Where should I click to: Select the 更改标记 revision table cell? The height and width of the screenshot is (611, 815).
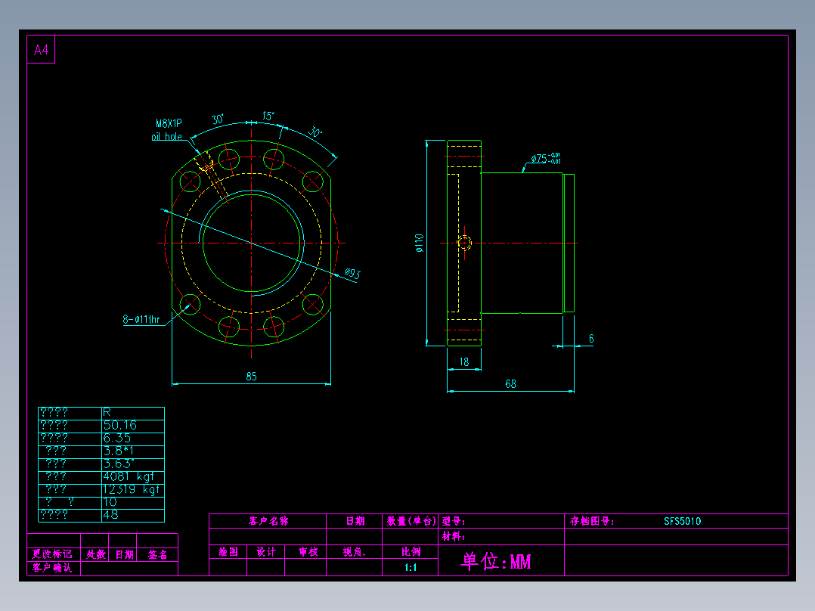[52, 554]
